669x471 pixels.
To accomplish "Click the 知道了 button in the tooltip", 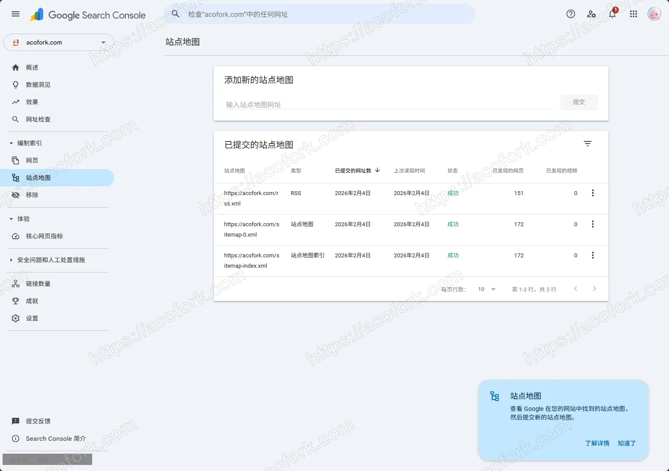I will [x=626, y=443].
